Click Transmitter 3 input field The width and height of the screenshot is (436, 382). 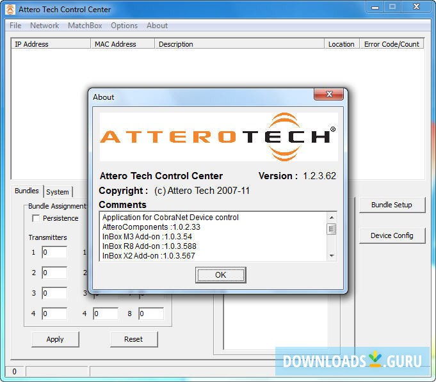(x=54, y=293)
